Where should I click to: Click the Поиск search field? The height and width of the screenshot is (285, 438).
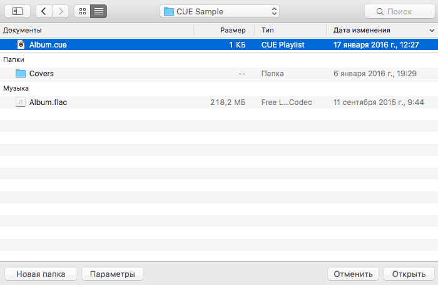click(x=400, y=11)
